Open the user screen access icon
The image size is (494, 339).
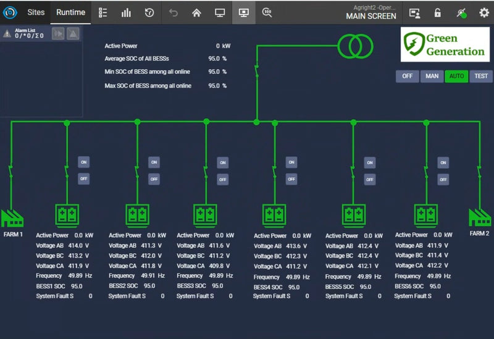pos(414,13)
